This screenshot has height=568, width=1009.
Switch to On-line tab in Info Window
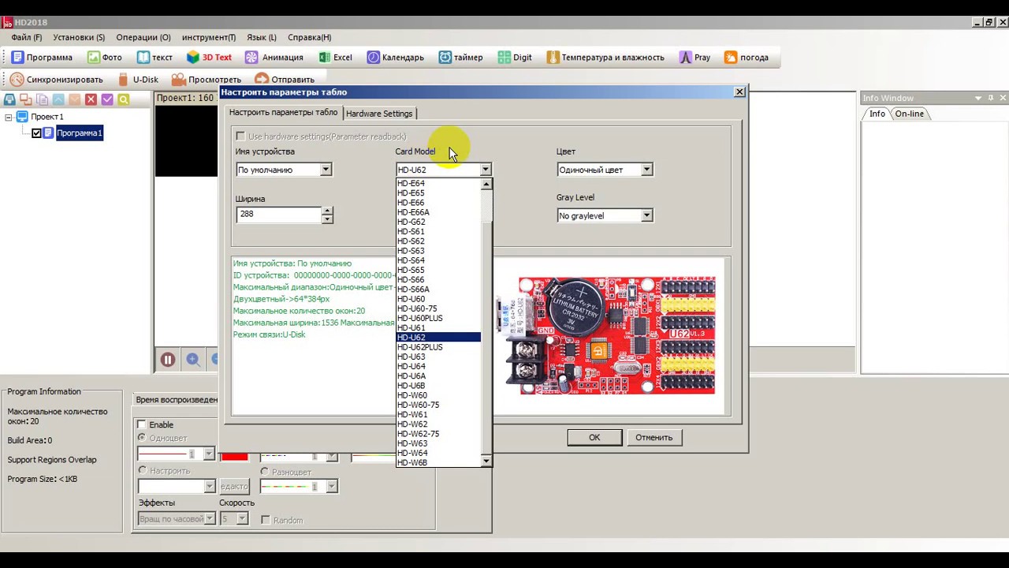tap(909, 114)
